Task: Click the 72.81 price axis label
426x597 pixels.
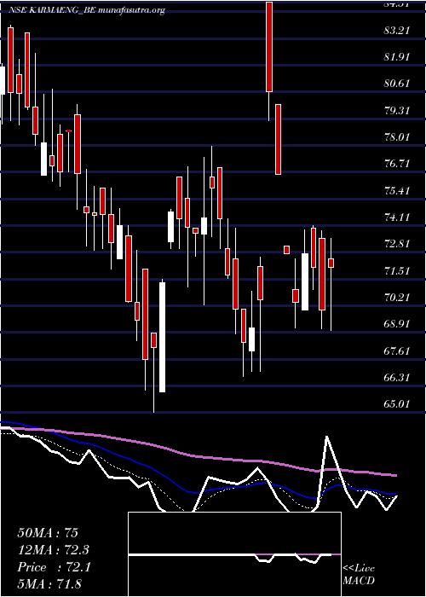Action: pos(397,244)
